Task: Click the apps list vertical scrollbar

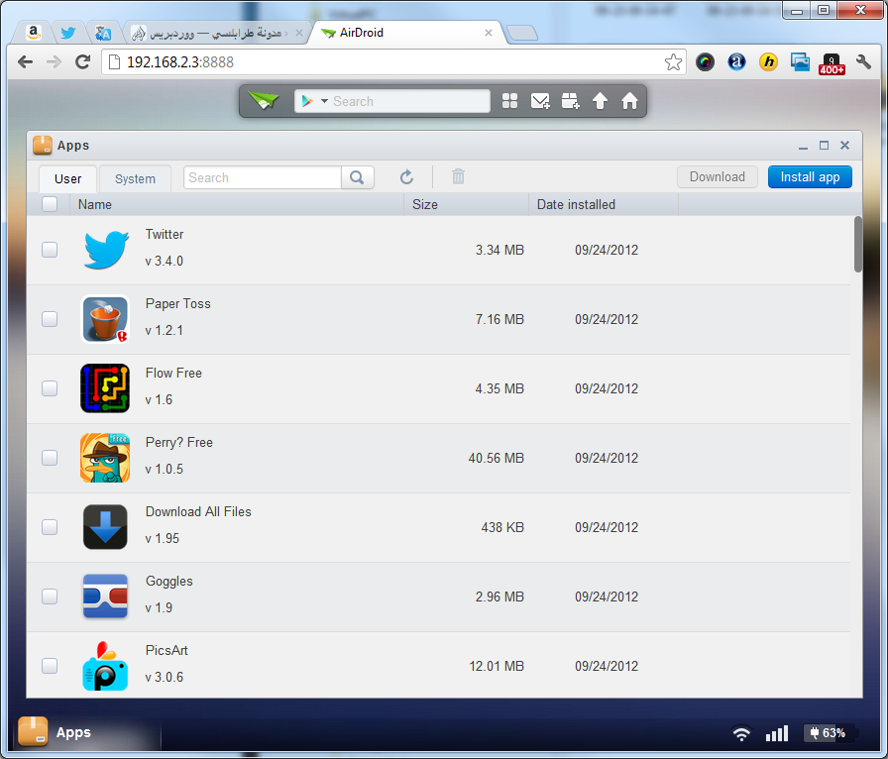Action: click(858, 244)
